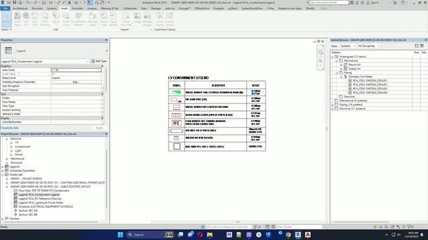Switch to the Manage ribbon tab
The image size is (428, 240).
tap(156, 9)
